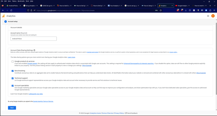This screenshot has width=217, height=116.
Task: Open the View menu
Action: click(9, 1)
